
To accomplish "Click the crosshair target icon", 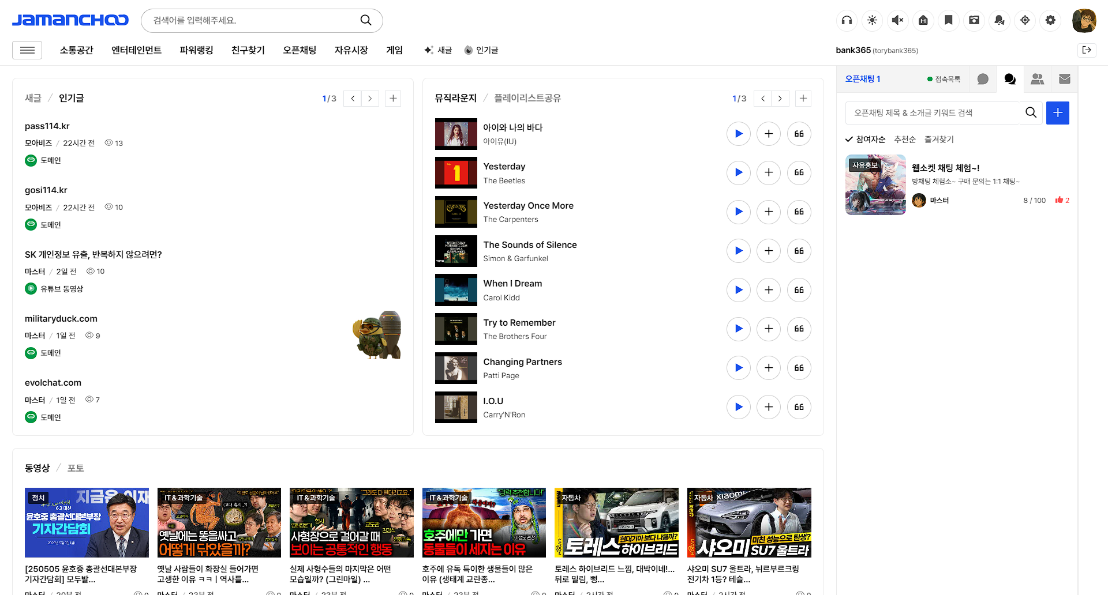I will click(x=1024, y=20).
